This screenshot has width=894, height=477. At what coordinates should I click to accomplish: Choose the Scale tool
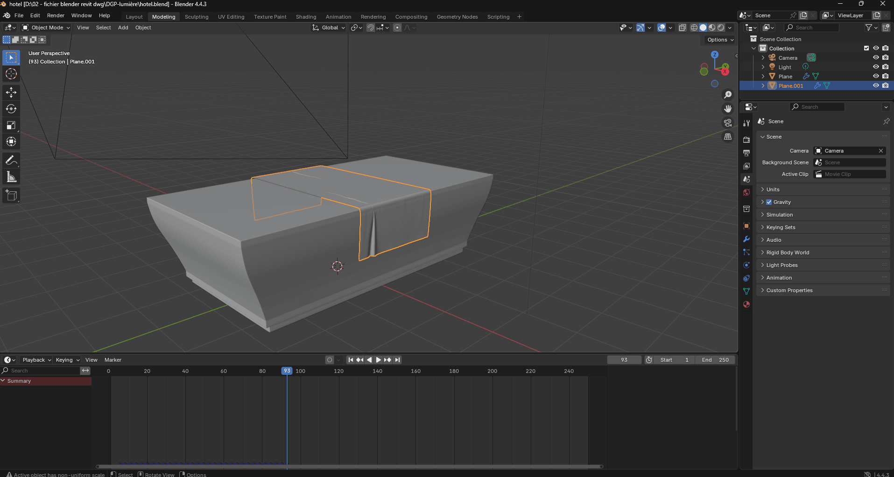11,125
